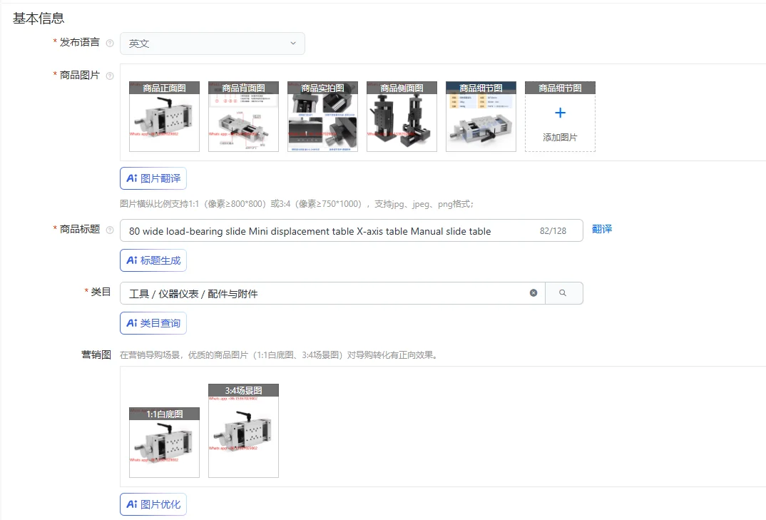766x520 pixels.
Task: Click help icon next to 发布语言
Action: coord(110,43)
